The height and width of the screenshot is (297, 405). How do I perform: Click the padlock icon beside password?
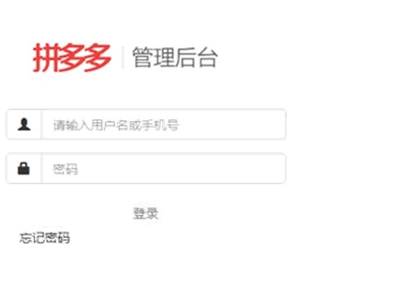tap(23, 168)
